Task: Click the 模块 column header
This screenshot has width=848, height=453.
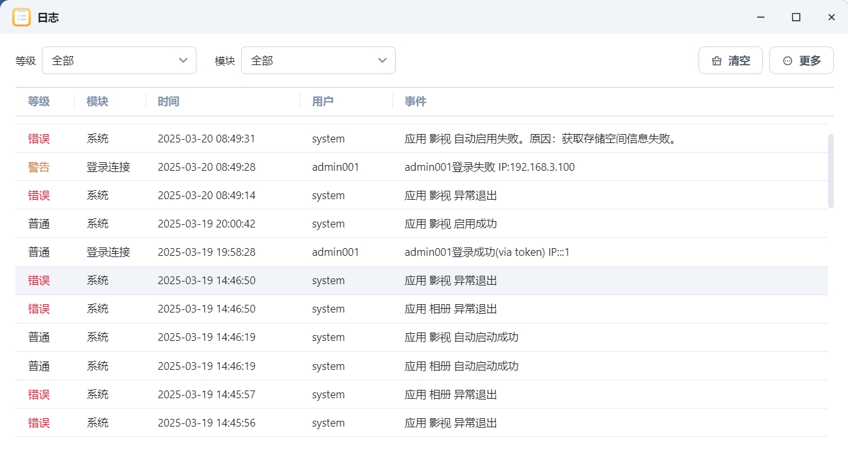Action: pos(97,101)
